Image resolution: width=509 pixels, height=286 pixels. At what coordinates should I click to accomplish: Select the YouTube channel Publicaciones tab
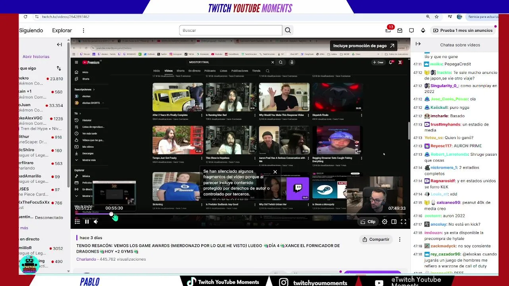[x=240, y=71]
